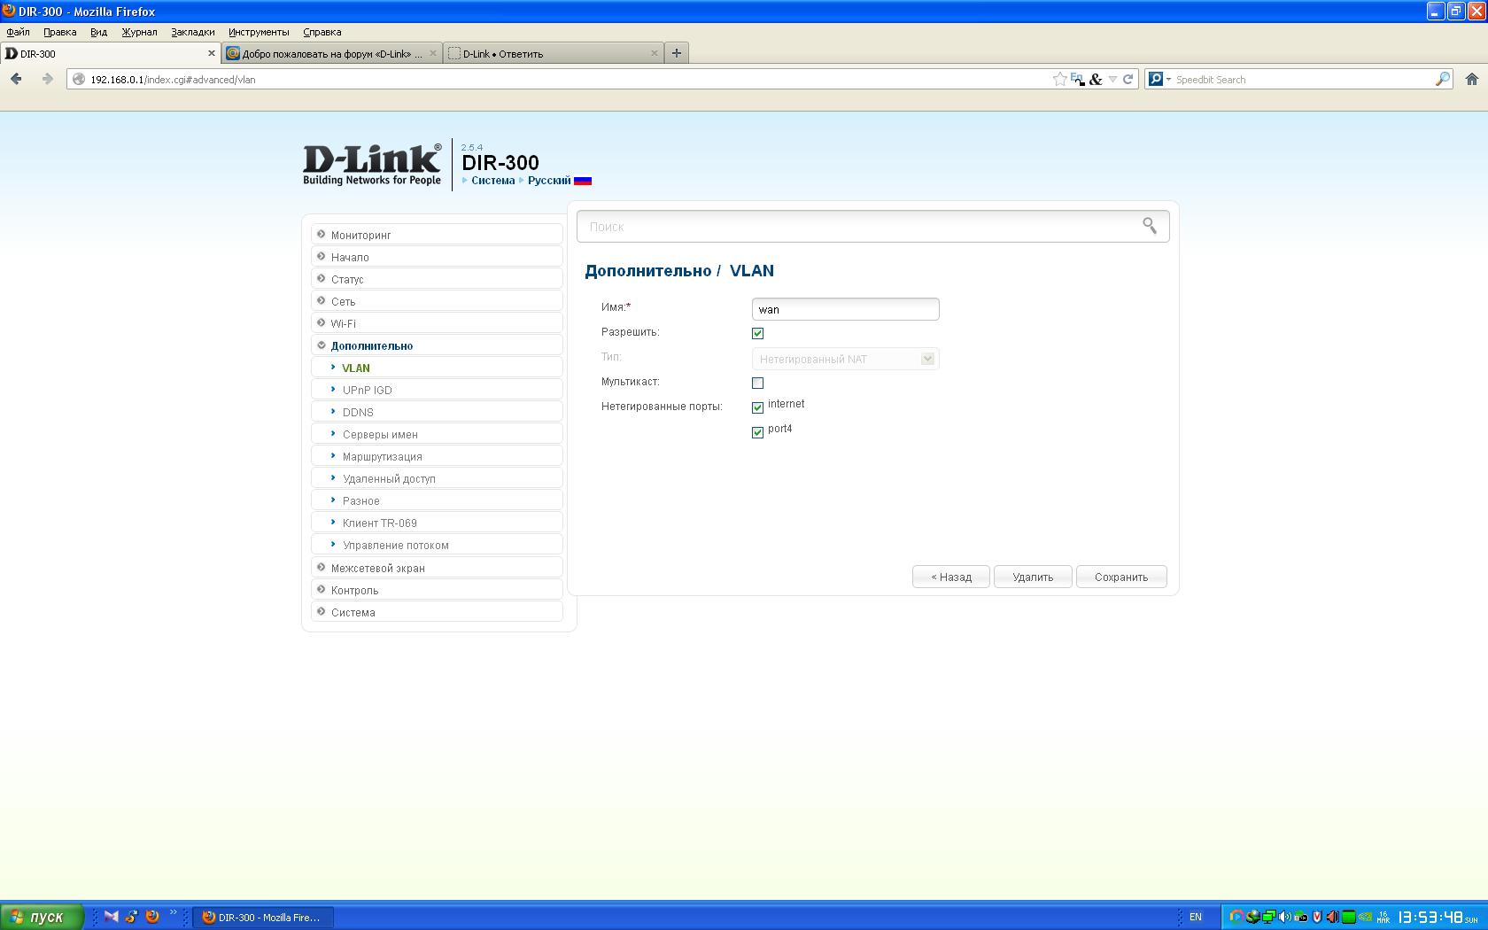Collapse the 'Дополнительно' menu section
Viewport: 1488px width, 930px height.
438,345
